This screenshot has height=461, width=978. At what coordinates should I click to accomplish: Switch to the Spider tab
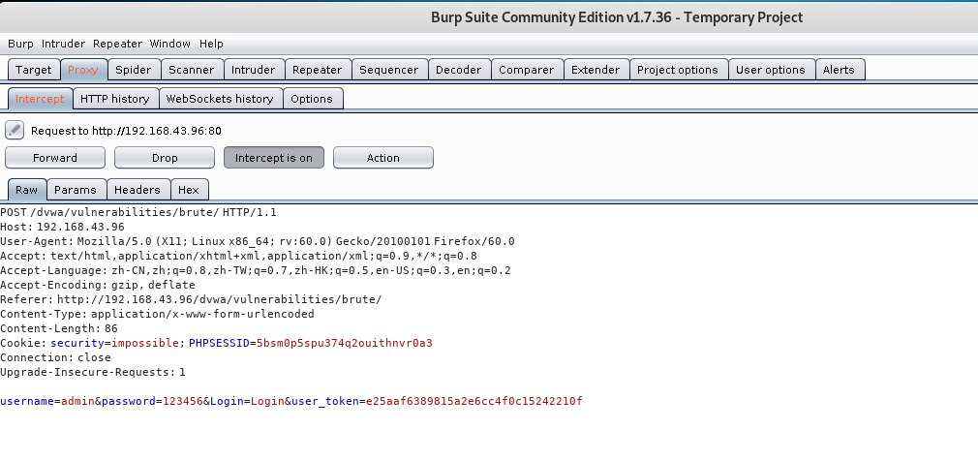tap(134, 70)
